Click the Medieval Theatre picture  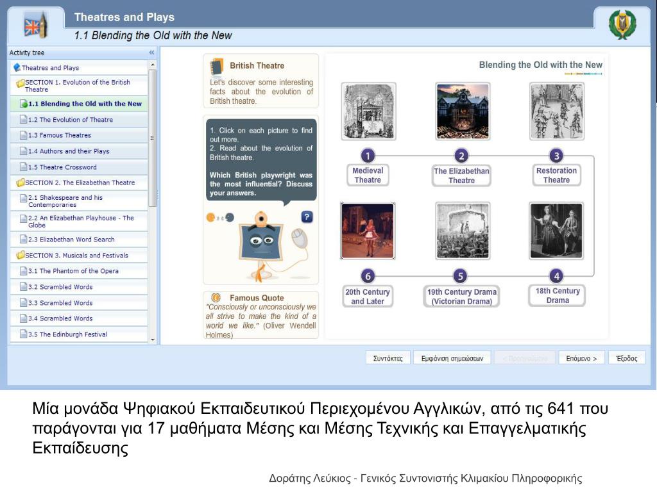coord(368,111)
